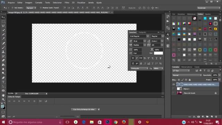Select the Path Selection tool
The width and height of the screenshot is (222, 125).
[3, 86]
